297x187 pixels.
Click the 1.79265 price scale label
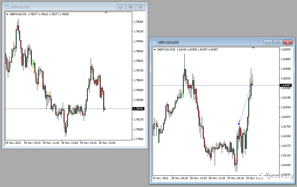[x=139, y=22]
